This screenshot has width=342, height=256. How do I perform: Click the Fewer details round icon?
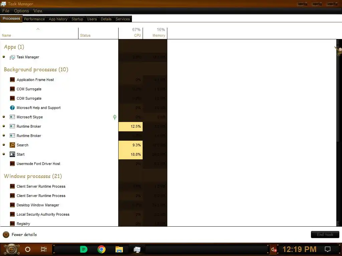(6, 235)
